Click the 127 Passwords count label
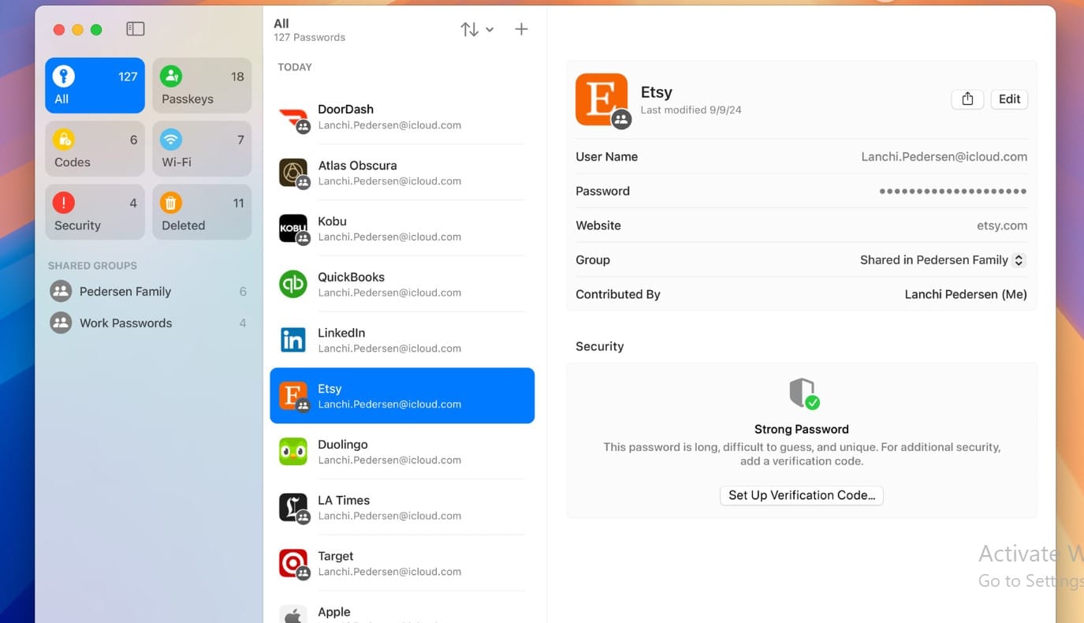Viewport: 1084px width, 623px height. point(309,38)
